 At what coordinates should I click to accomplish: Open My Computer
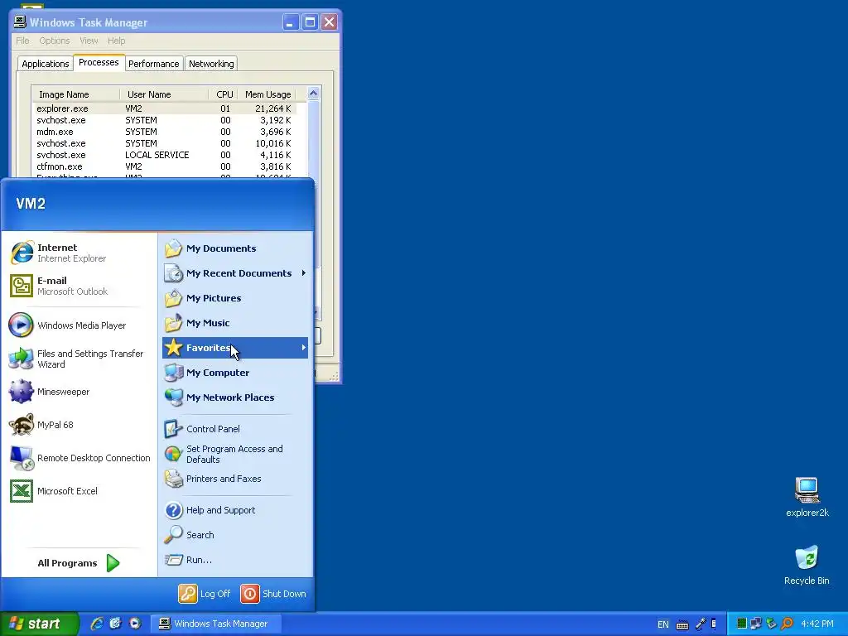235,373
